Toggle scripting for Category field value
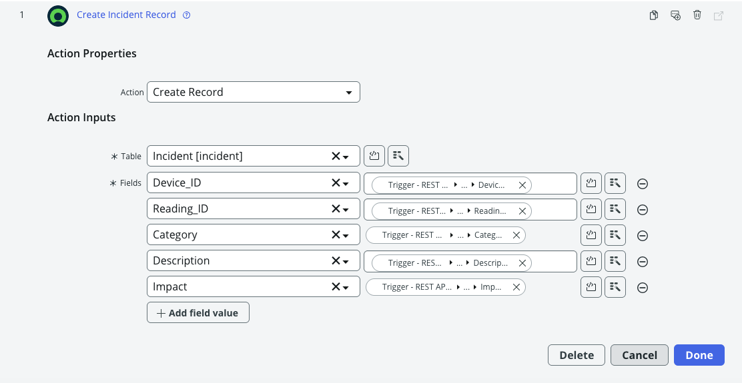Viewport: 742px width, 383px height. pyautogui.click(x=591, y=235)
